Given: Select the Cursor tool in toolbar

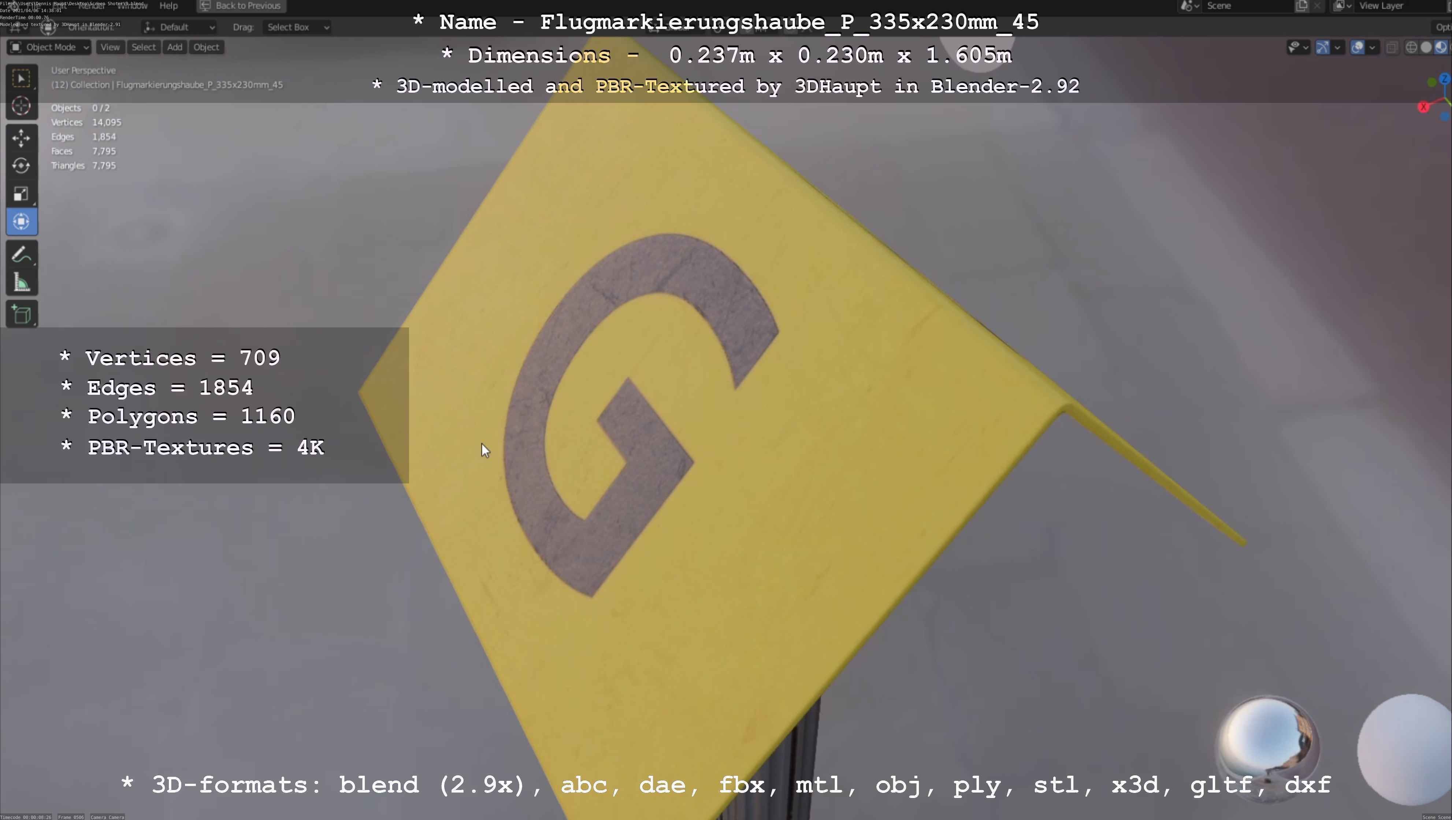Looking at the screenshot, I should [21, 106].
